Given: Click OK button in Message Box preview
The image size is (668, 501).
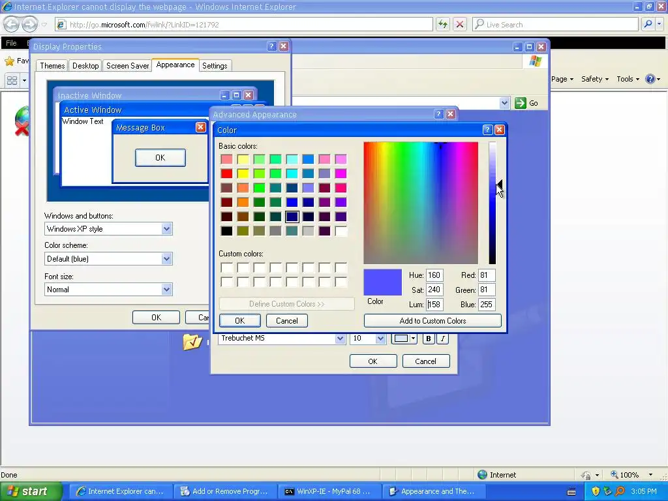Looking at the screenshot, I should [x=160, y=158].
